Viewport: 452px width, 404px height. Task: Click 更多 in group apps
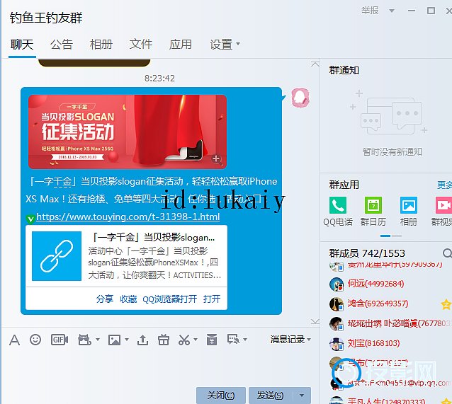[x=445, y=185]
